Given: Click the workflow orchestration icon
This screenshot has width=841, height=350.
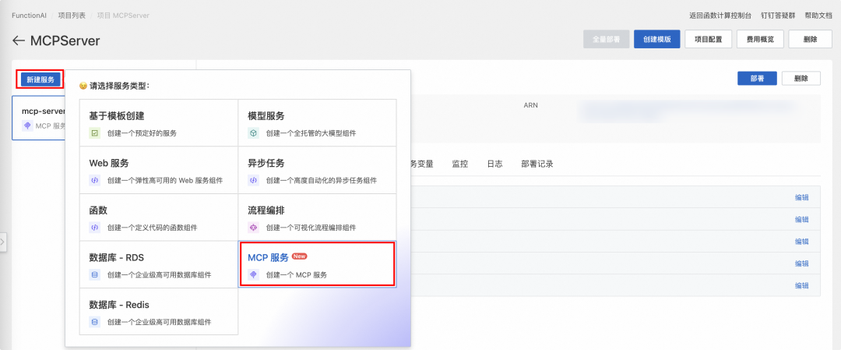Looking at the screenshot, I should coord(253,228).
